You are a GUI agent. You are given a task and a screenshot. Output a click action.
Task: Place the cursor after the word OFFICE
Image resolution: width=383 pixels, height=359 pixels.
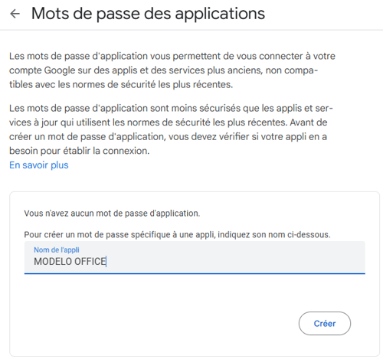point(106,262)
